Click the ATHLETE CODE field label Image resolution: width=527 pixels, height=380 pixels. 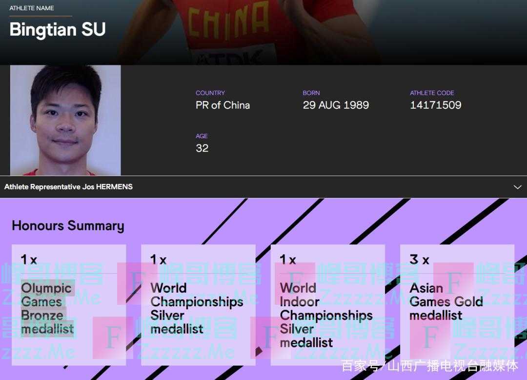point(432,93)
